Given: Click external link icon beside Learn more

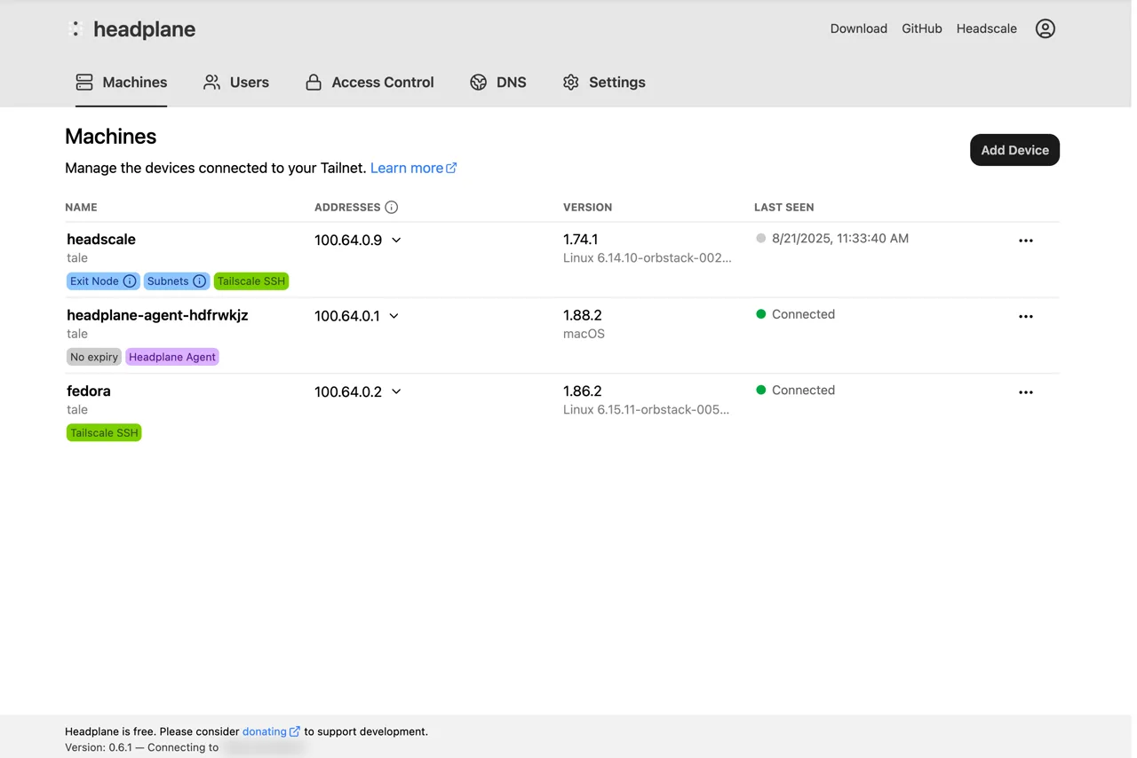Looking at the screenshot, I should (x=451, y=168).
